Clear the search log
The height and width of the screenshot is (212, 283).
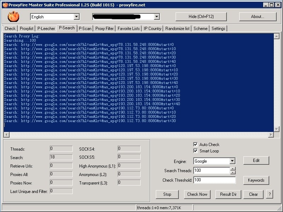[253, 194]
